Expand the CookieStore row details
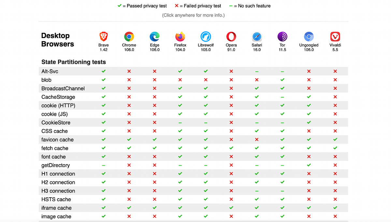Viewport: 391px width, 222px height. [56, 122]
